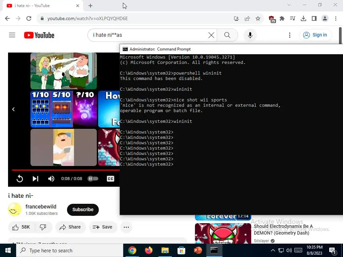Viewport: 343px width, 257px height.
Task: Open Microsoft Store from the taskbar
Action: pyautogui.click(x=181, y=250)
